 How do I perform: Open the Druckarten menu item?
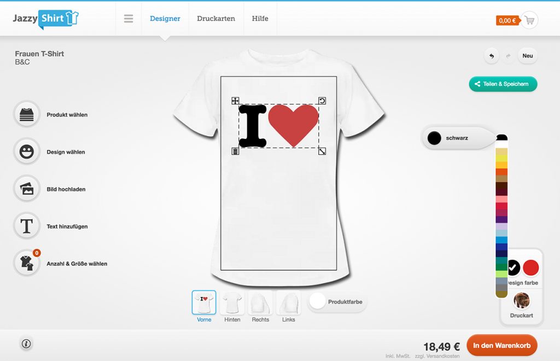[x=216, y=19]
